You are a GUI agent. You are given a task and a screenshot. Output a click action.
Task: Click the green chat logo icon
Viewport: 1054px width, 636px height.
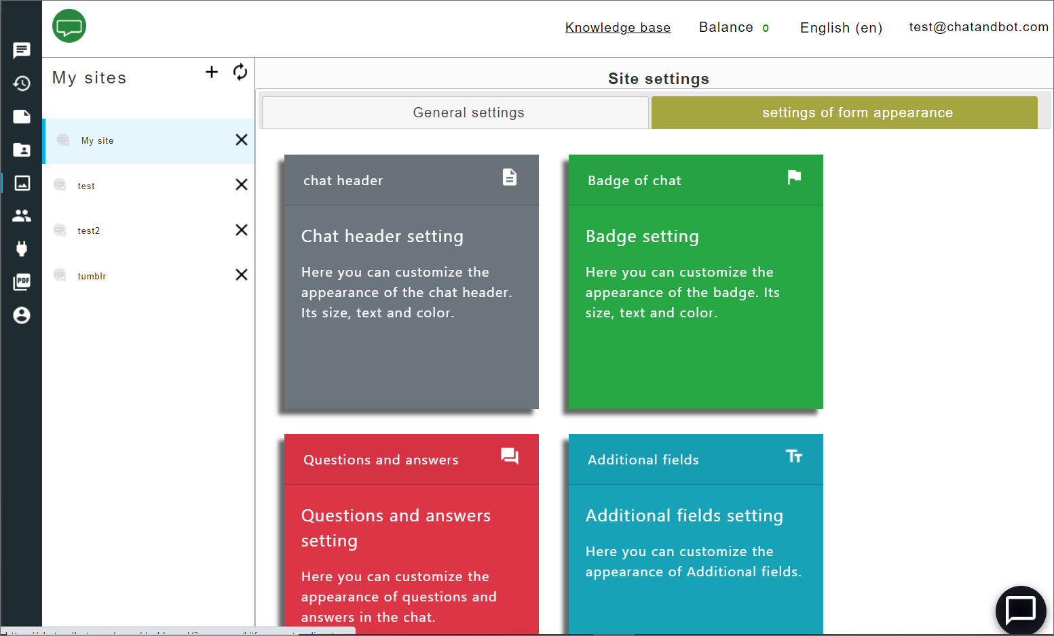tap(69, 26)
